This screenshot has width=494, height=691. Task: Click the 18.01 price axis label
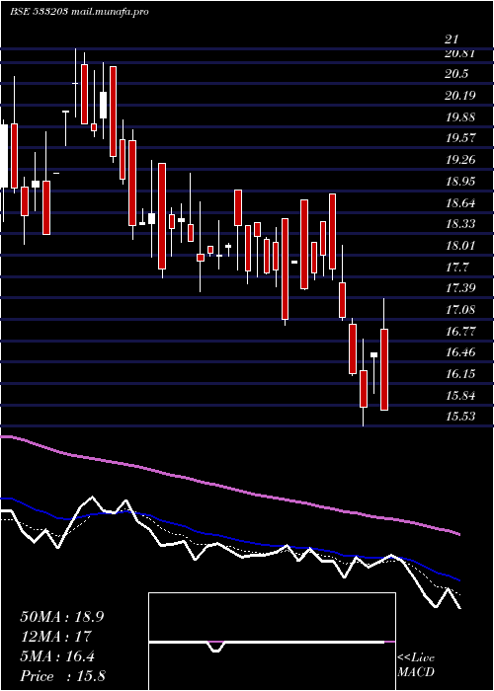[459, 245]
